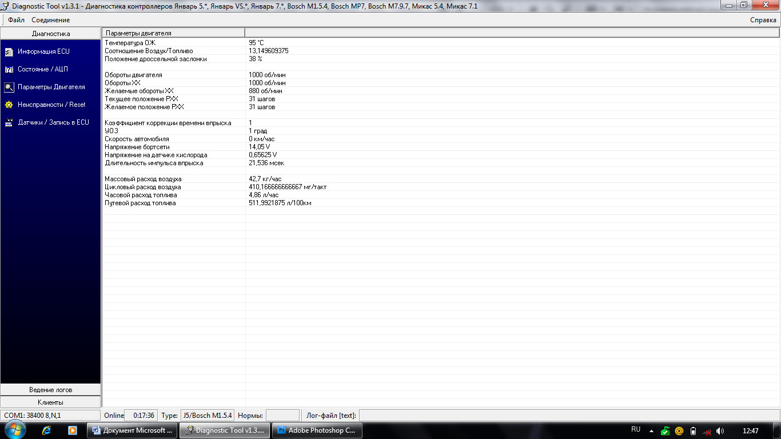Click the Diagnostic Tool title bar icon
The image size is (781, 439).
[x=5, y=6]
